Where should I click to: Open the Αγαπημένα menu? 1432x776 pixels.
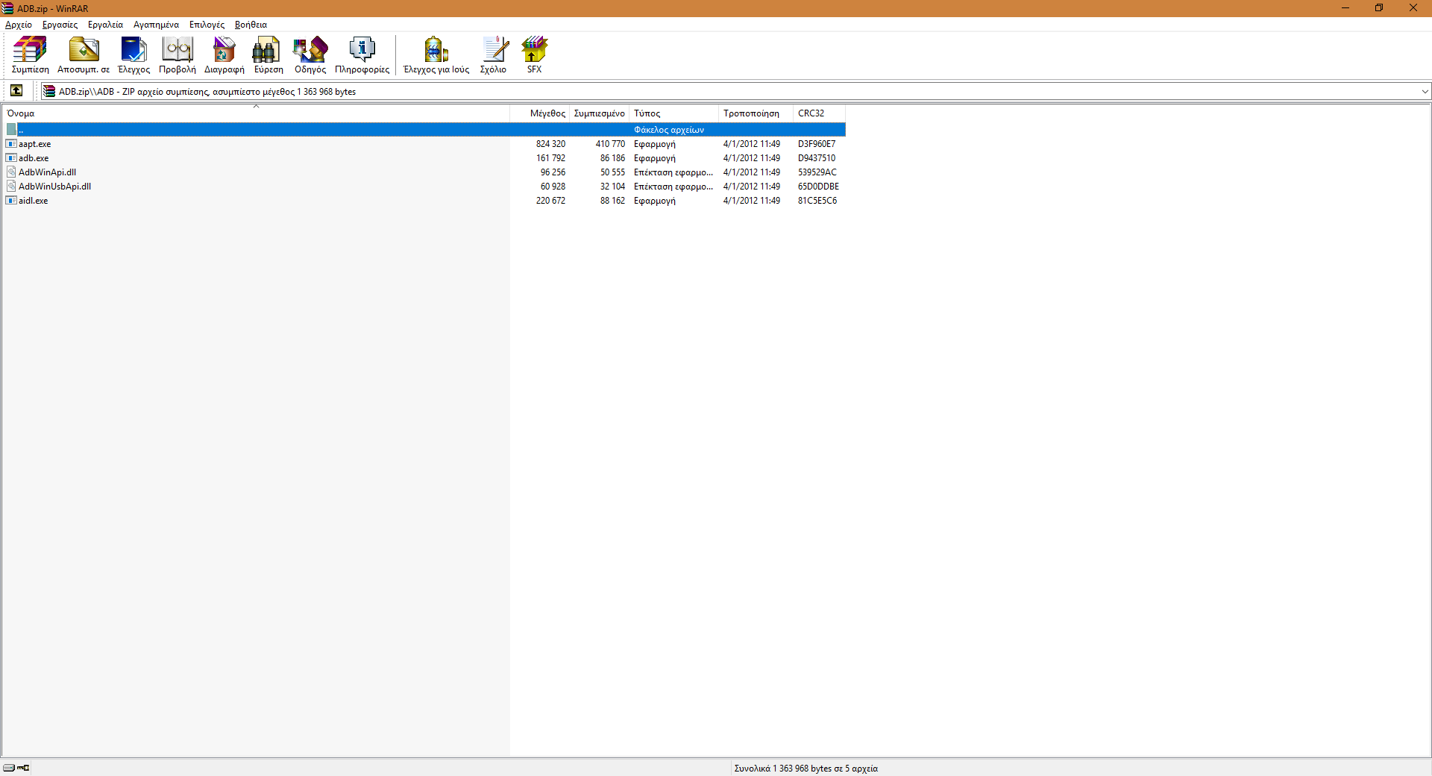click(156, 25)
